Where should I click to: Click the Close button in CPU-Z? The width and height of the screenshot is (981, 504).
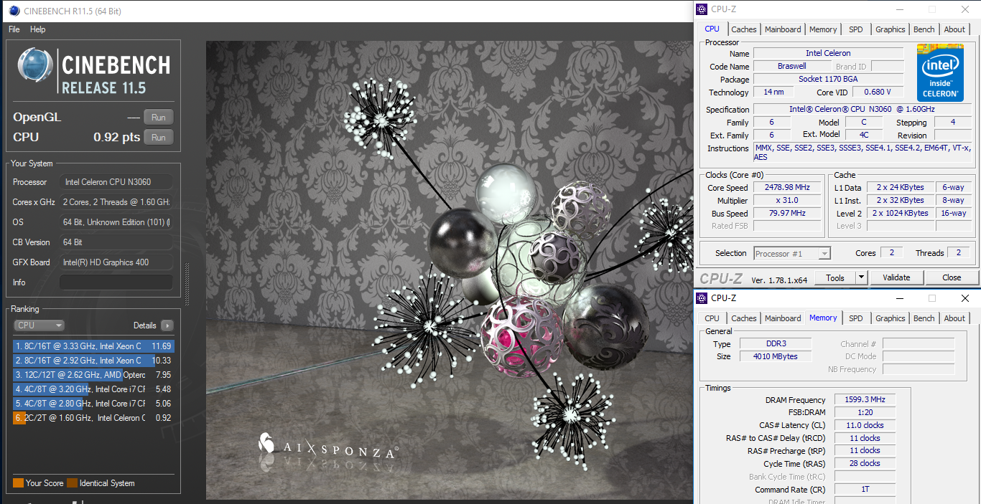(952, 277)
